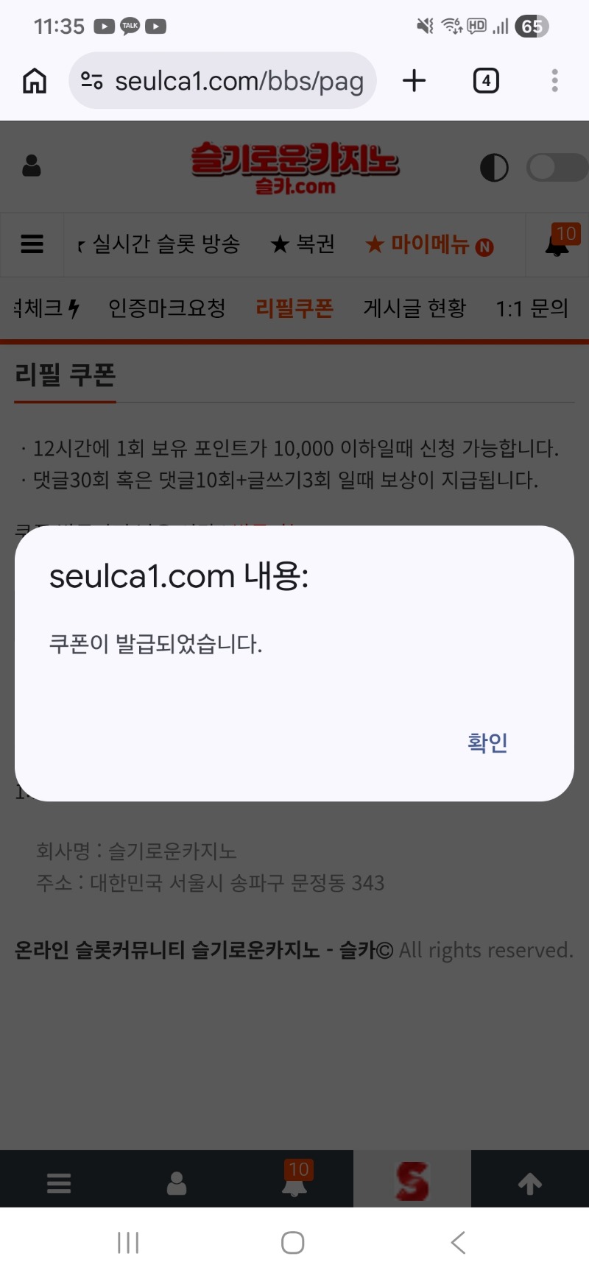
Task: Tap red S logo in bottom bar
Action: [x=412, y=1180]
